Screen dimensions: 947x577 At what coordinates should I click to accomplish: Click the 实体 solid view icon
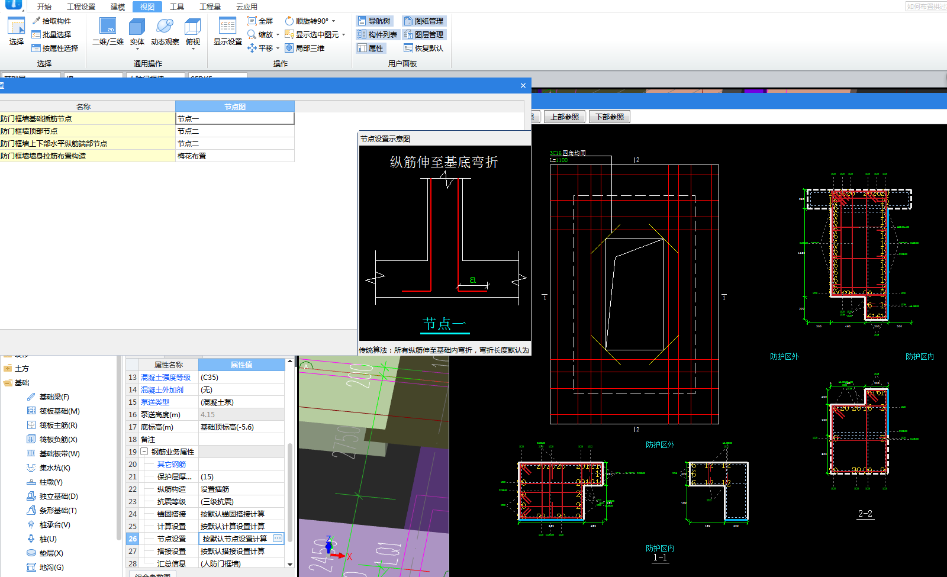[137, 27]
